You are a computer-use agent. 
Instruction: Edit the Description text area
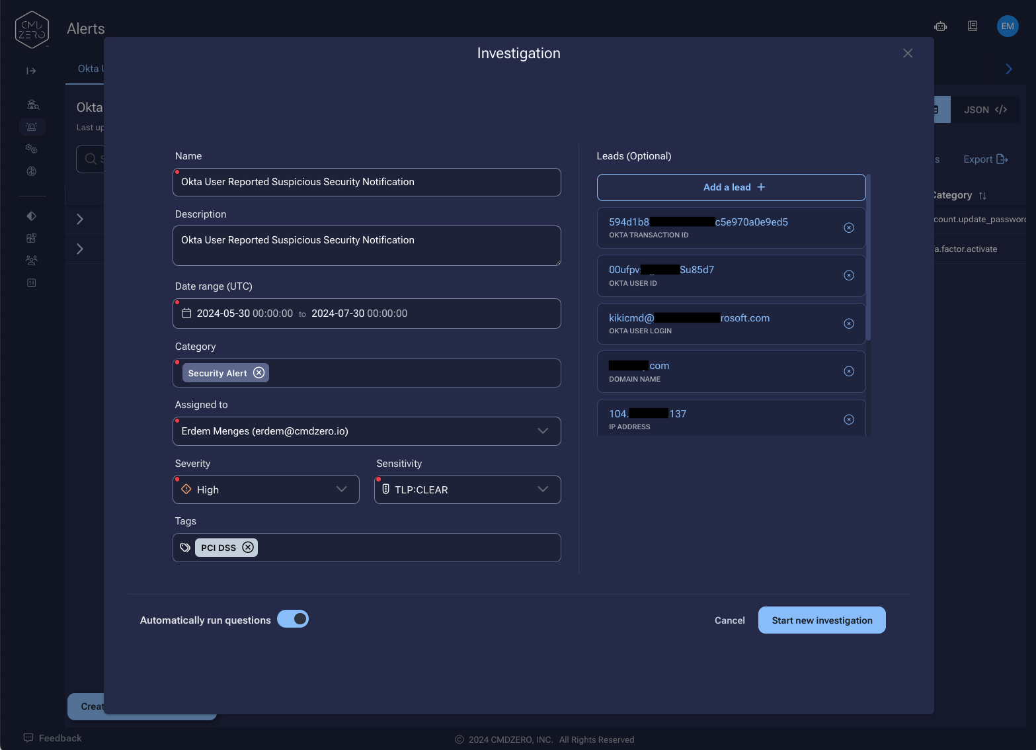click(x=367, y=246)
